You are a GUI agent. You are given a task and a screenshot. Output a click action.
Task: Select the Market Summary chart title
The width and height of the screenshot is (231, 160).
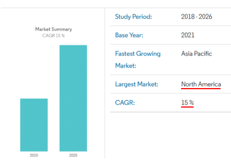tap(53, 29)
